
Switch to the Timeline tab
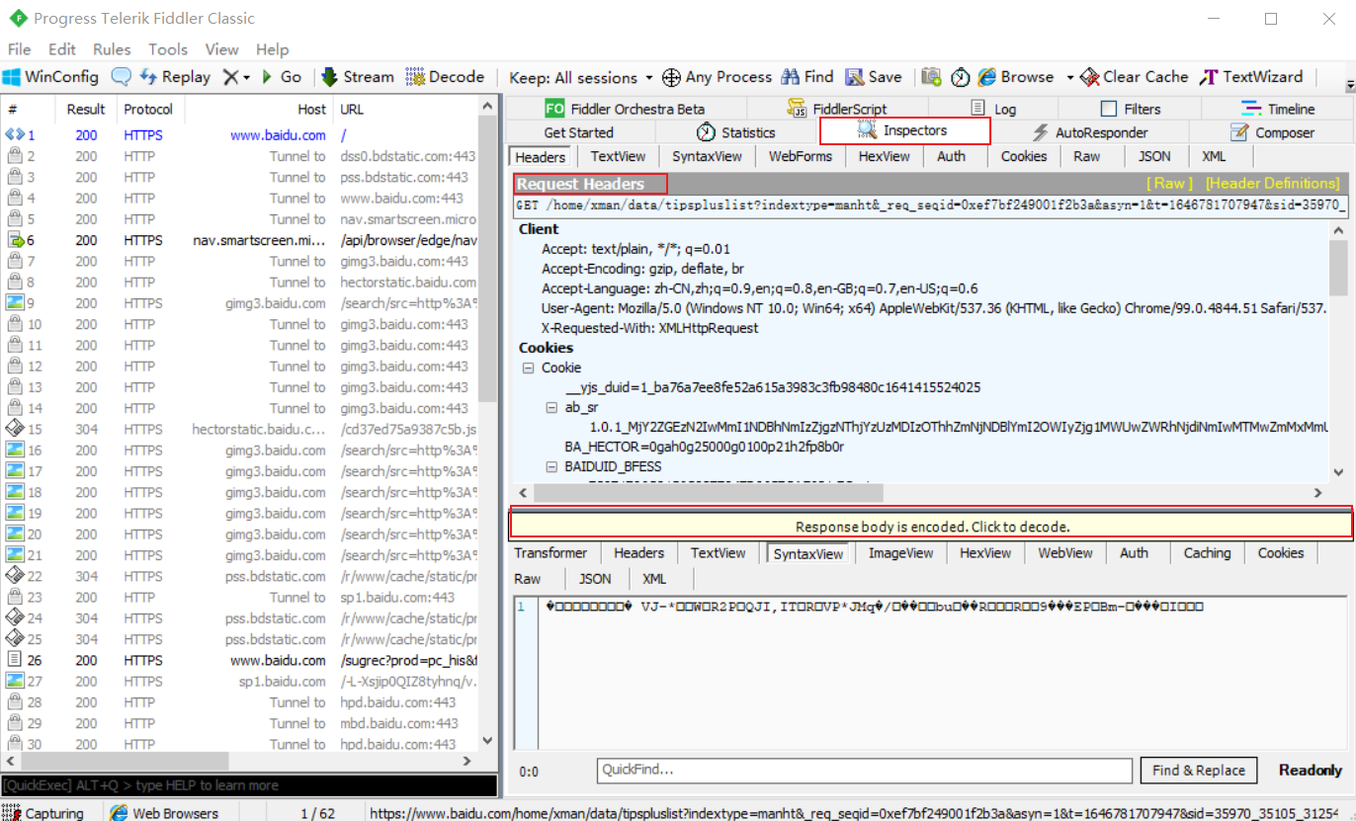click(1278, 109)
